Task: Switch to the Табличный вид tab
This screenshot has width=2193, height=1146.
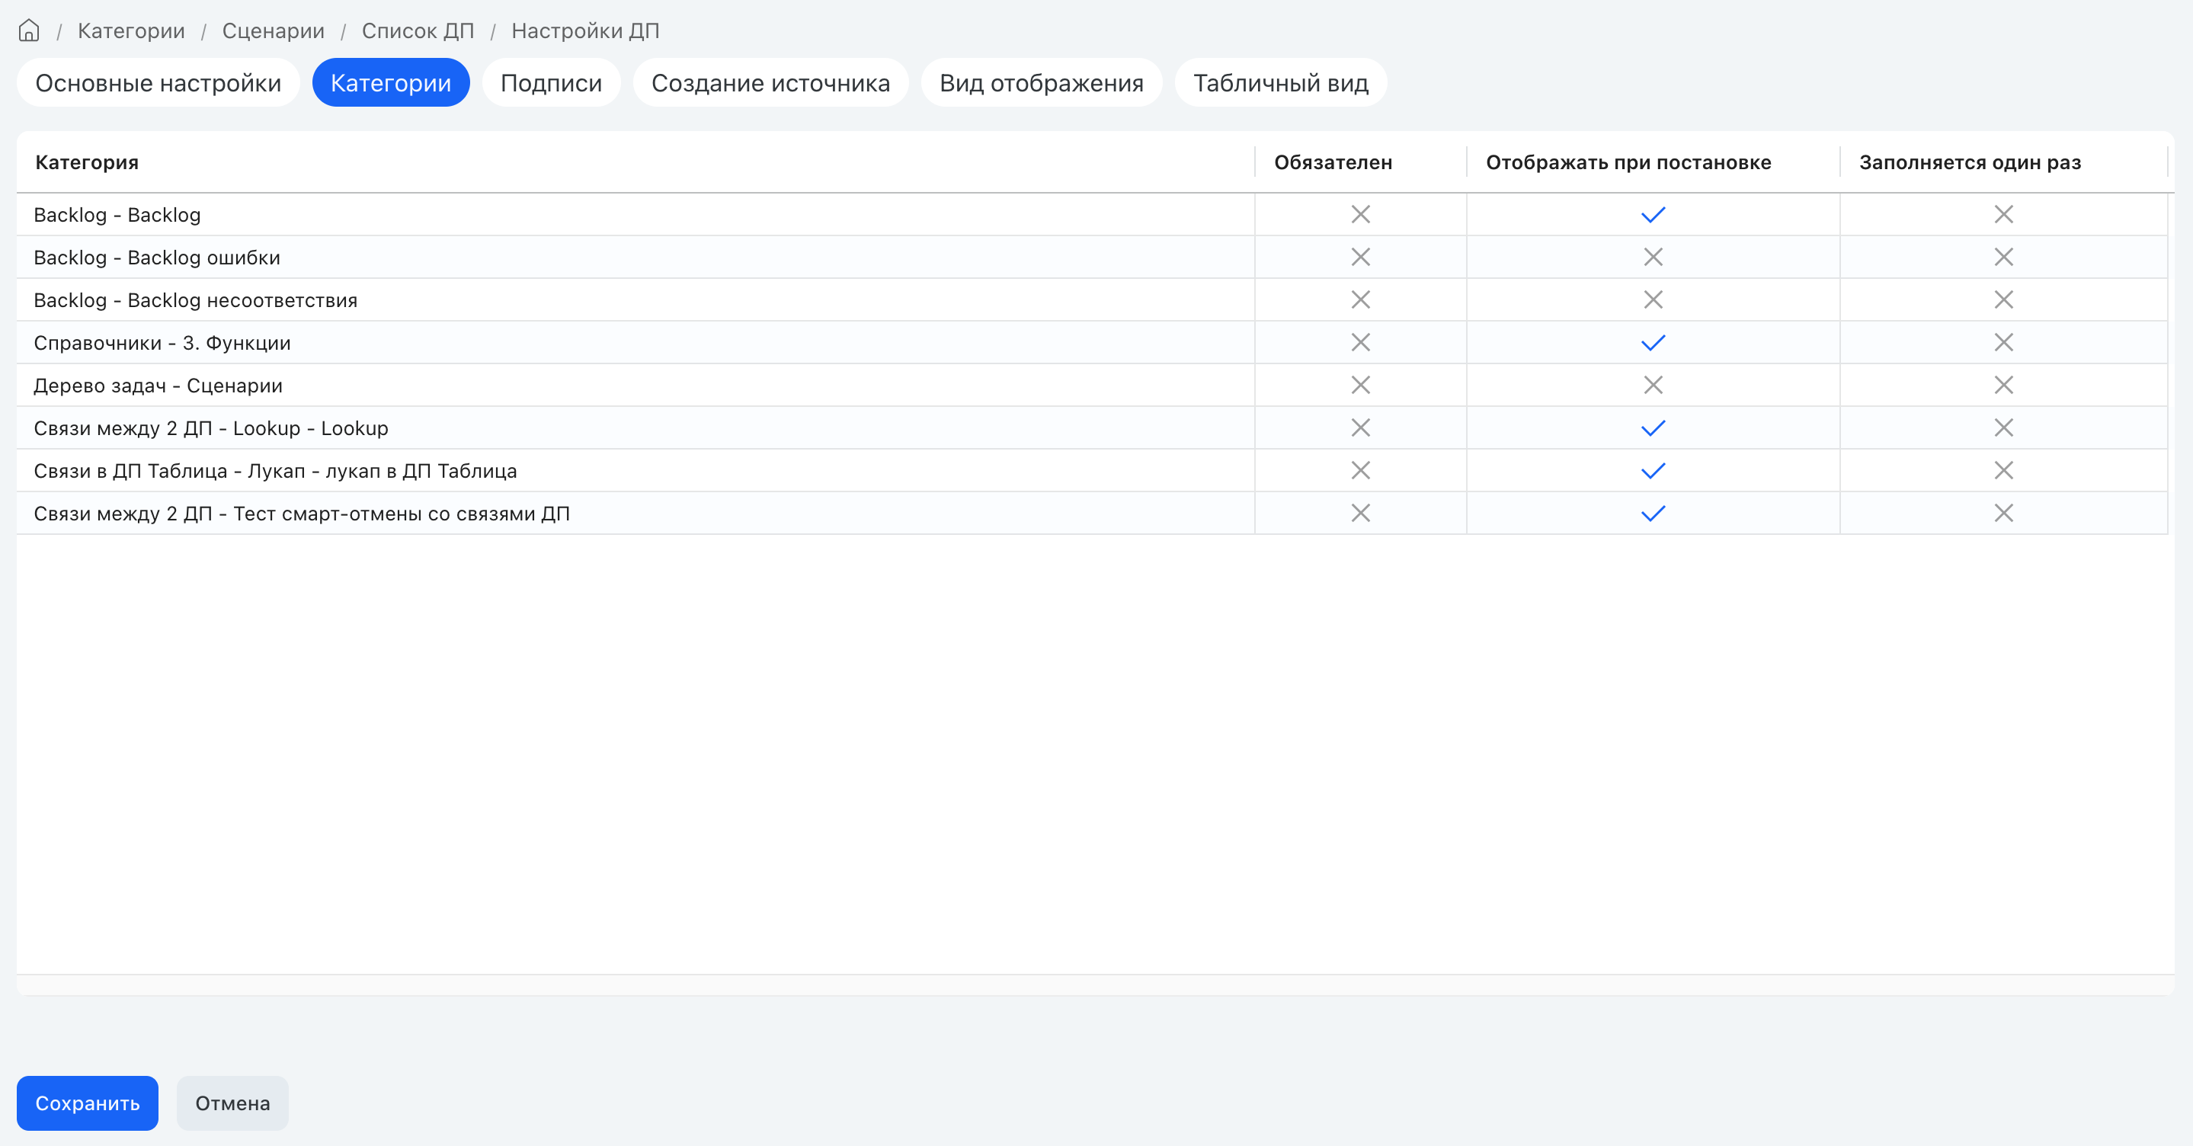Action: (1280, 82)
